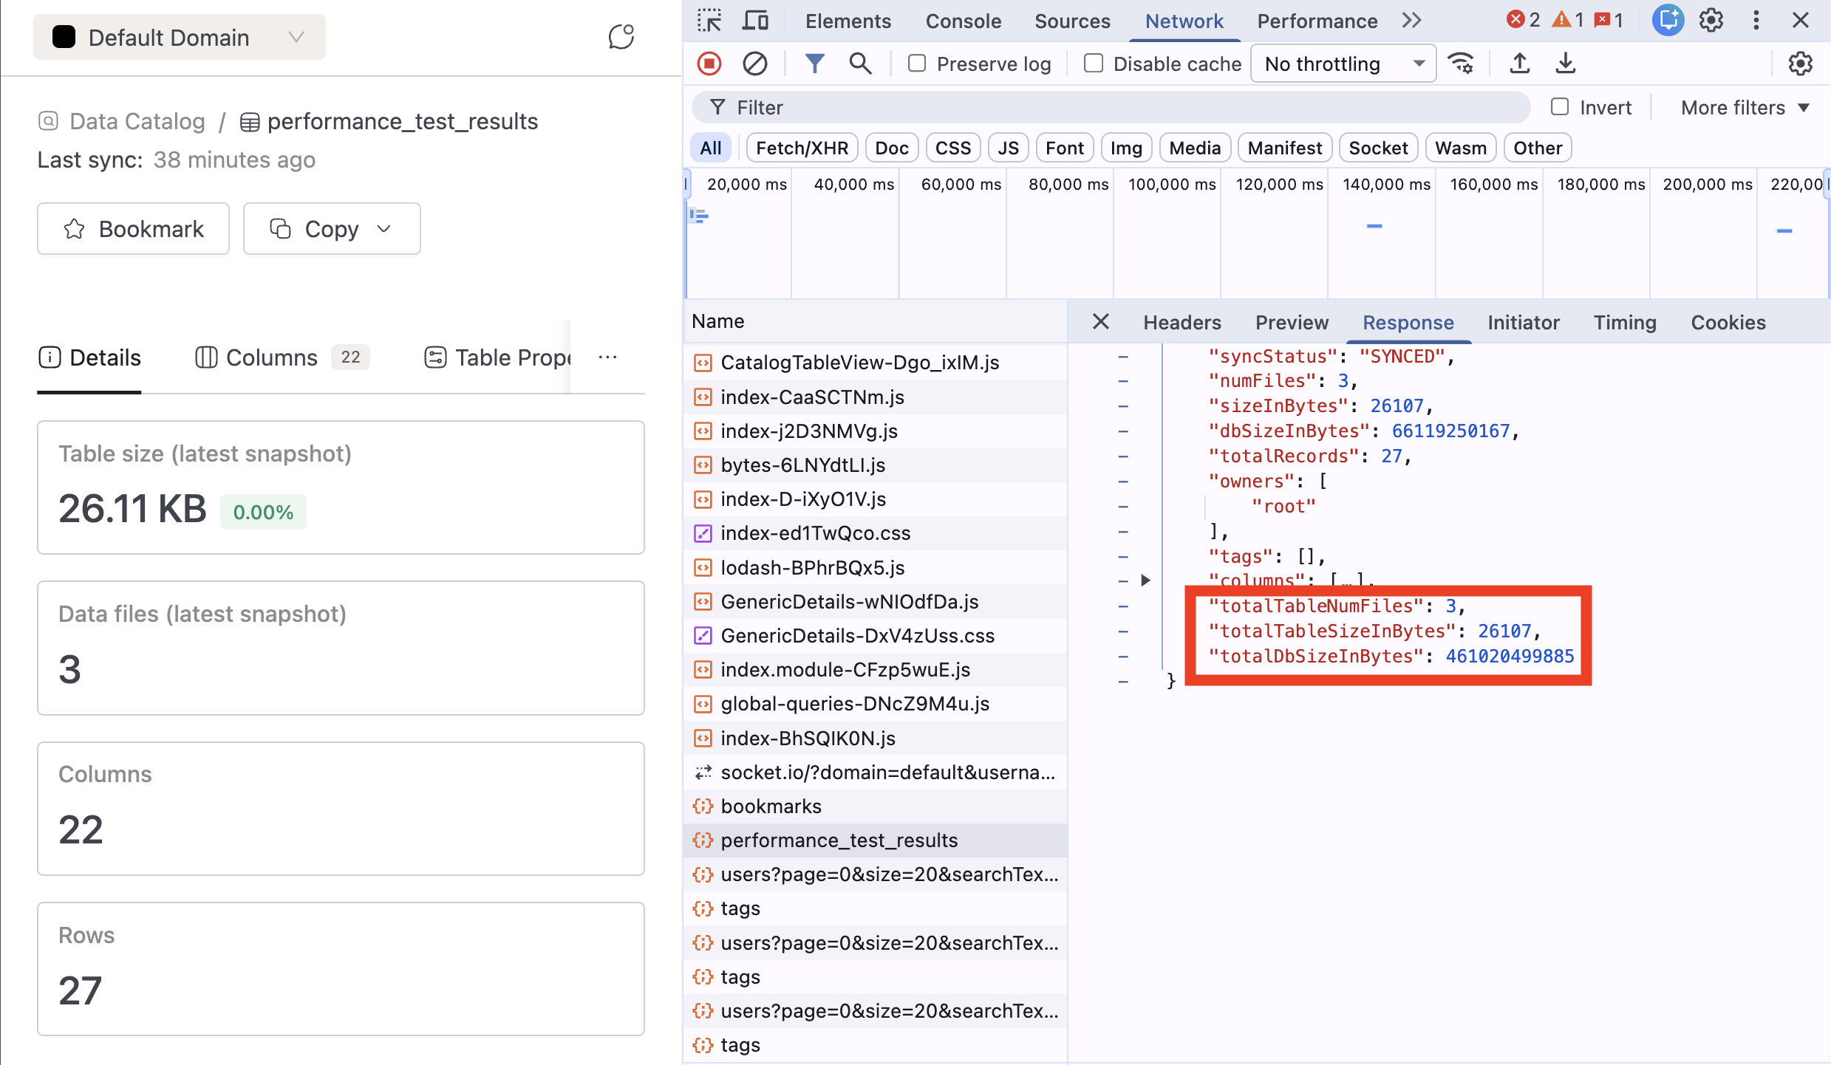
Task: Open the Columns tab
Action: pos(271,357)
